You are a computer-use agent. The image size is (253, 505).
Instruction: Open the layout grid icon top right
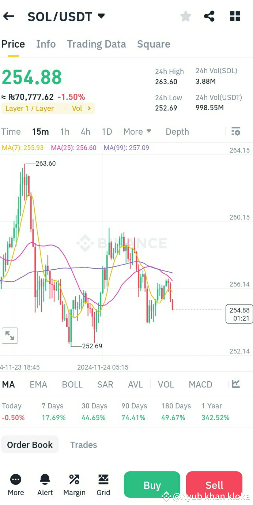[x=235, y=16]
